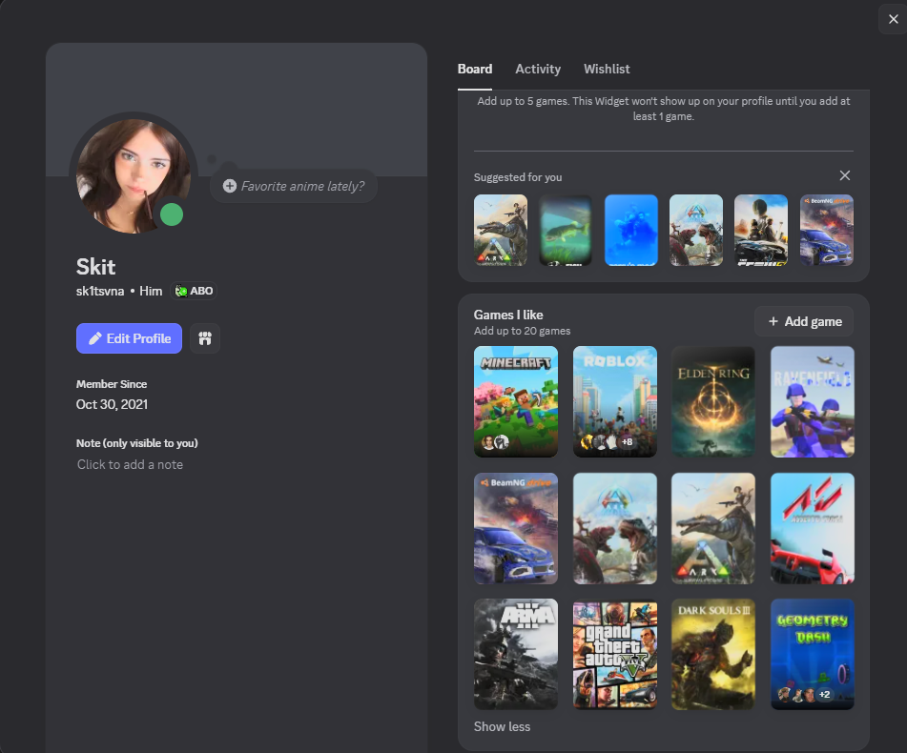Select suggested ARK Survival Ascended dinosaur cover

pyautogui.click(x=696, y=230)
